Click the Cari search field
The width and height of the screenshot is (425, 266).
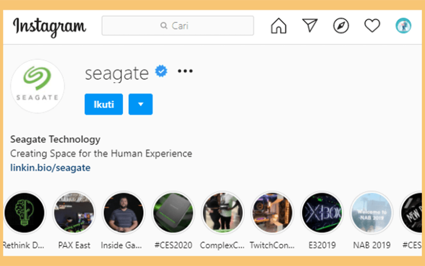[x=178, y=26]
